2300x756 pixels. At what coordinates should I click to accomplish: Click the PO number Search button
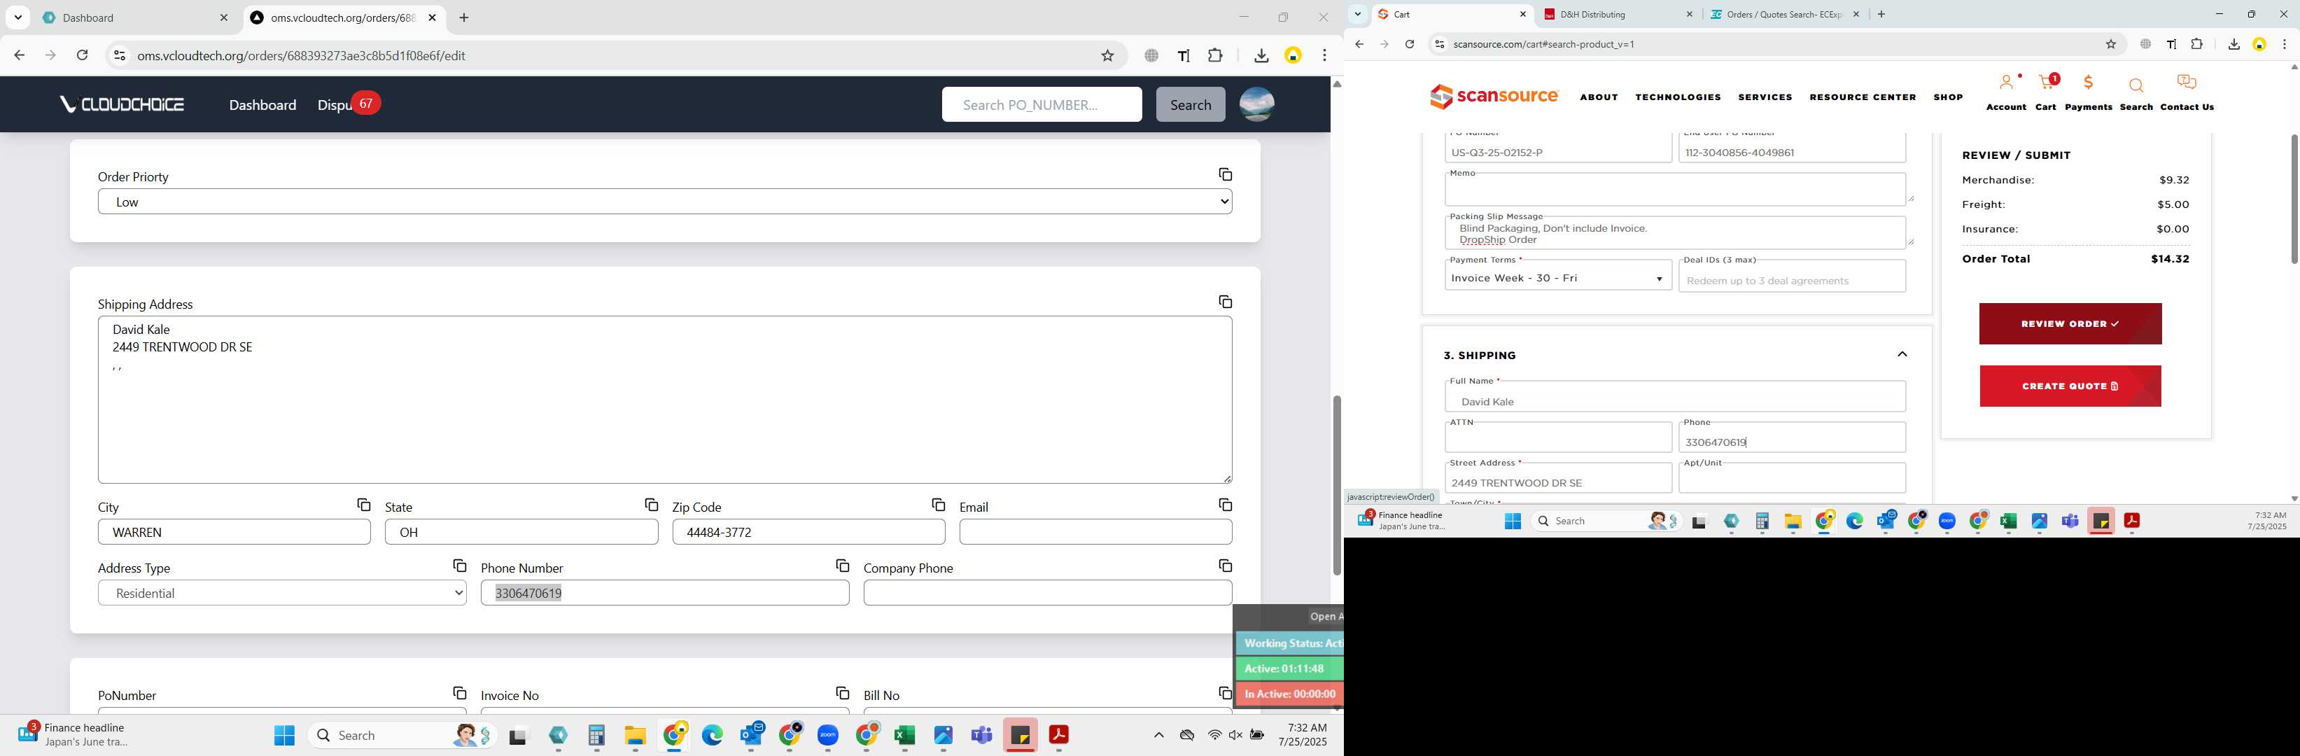[1190, 104]
